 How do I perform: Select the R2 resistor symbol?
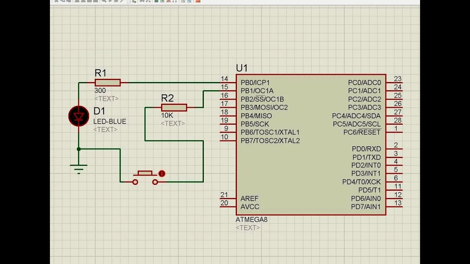174,107
